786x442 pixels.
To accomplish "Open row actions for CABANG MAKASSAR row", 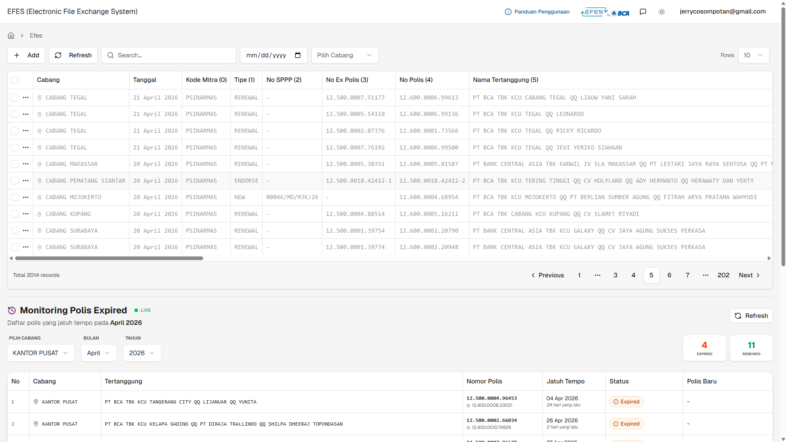I will [26, 164].
